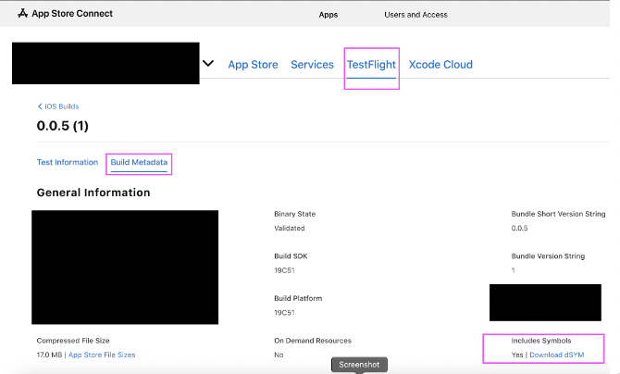The image size is (620, 374).
Task: Click the Bundle Version String label
Action: (x=548, y=256)
